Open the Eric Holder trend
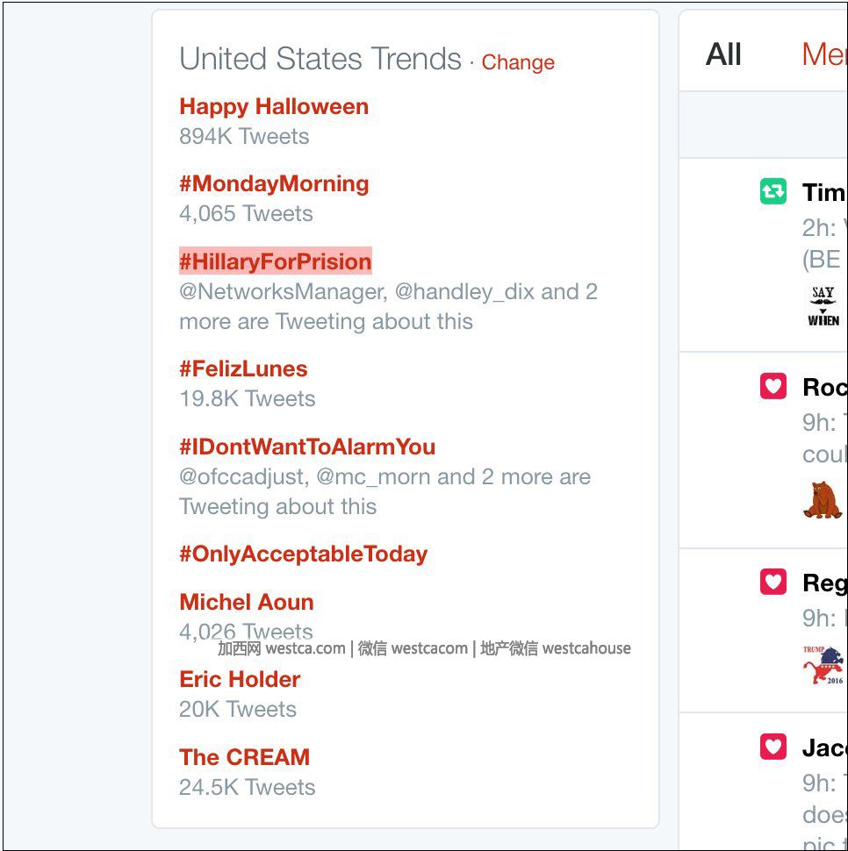This screenshot has height=851, width=848. (x=240, y=680)
